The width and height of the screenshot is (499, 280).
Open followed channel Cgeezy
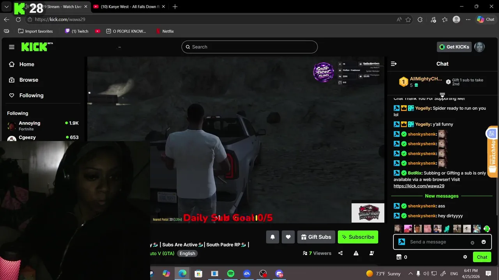tap(43, 138)
